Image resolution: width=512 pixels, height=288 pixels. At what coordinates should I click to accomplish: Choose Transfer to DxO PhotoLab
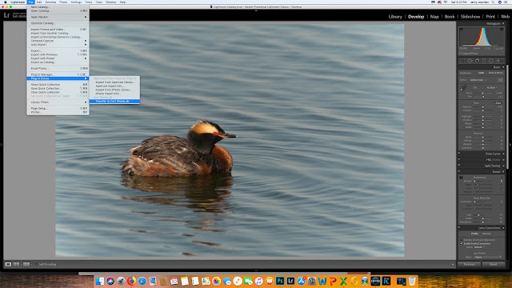[114, 102]
